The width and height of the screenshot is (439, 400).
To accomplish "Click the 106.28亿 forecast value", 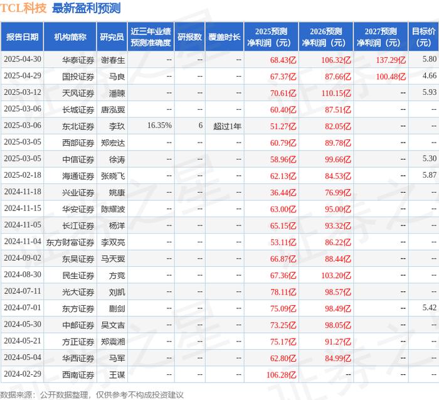I will pos(281,375).
